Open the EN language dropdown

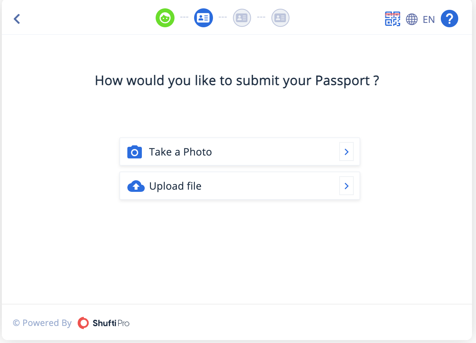tap(428, 19)
